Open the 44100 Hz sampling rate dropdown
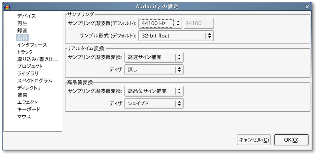Screen dimensions: 316x154 pos(160,24)
